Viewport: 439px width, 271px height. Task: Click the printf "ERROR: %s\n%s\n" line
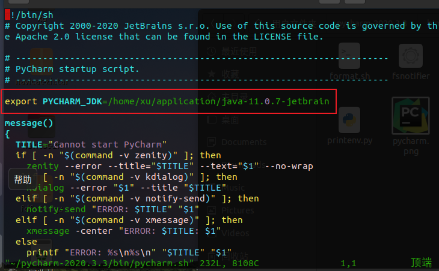coord(129,252)
